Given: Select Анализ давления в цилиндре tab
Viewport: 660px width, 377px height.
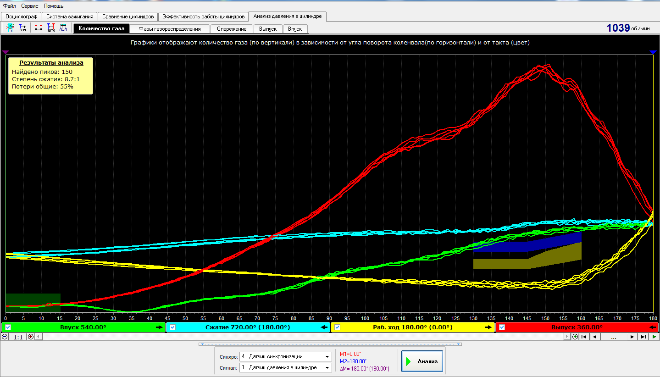Looking at the screenshot, I should coord(288,16).
